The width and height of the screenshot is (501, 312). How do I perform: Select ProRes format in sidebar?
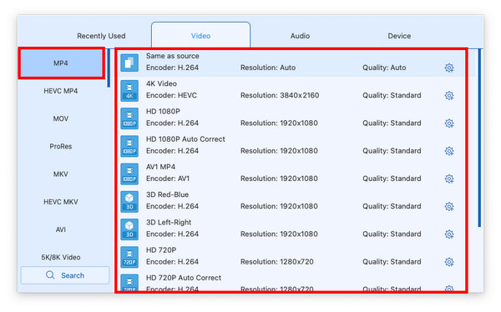point(61,147)
